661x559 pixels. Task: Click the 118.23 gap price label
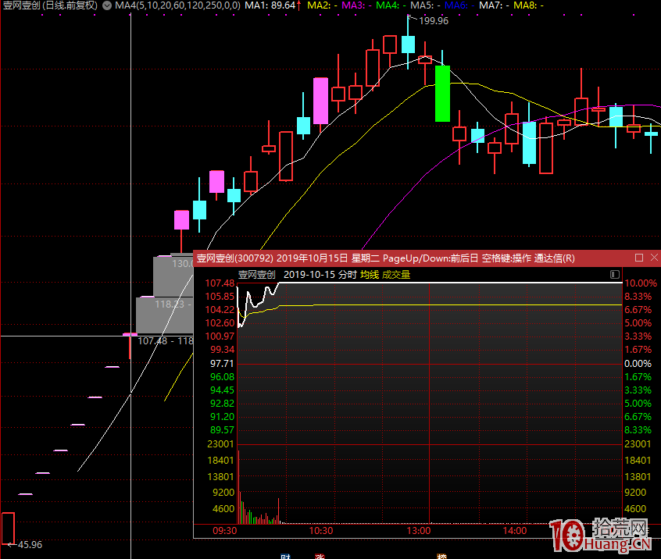tap(170, 304)
